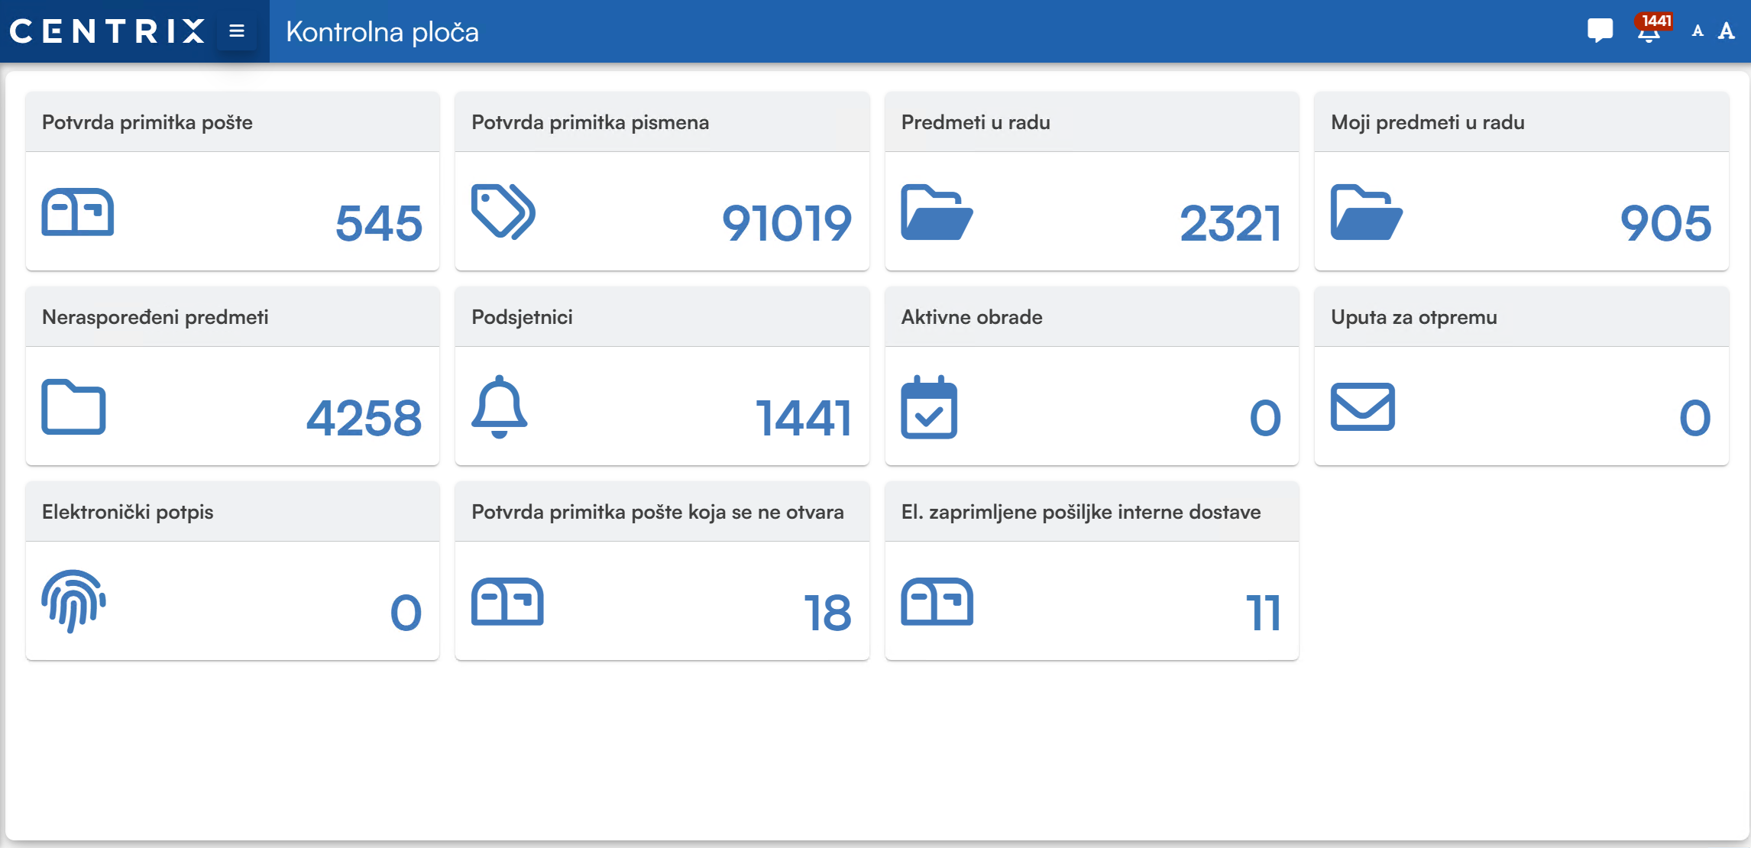The image size is (1751, 848).
Task: Open count 905 in Moji predmeti u radu
Action: coord(1665,223)
